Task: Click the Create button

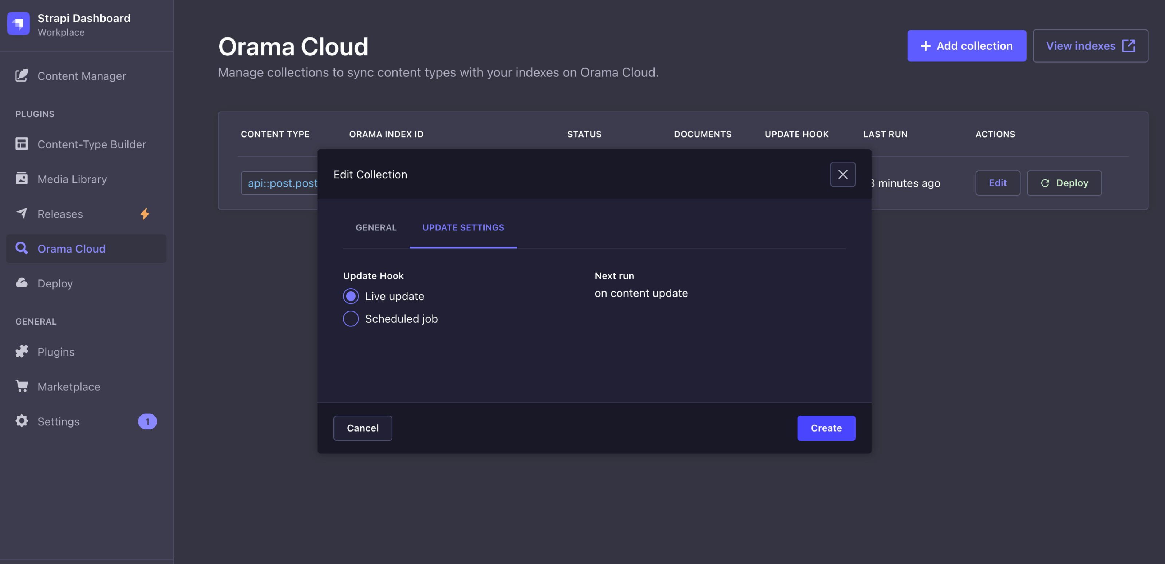Action: (826, 428)
